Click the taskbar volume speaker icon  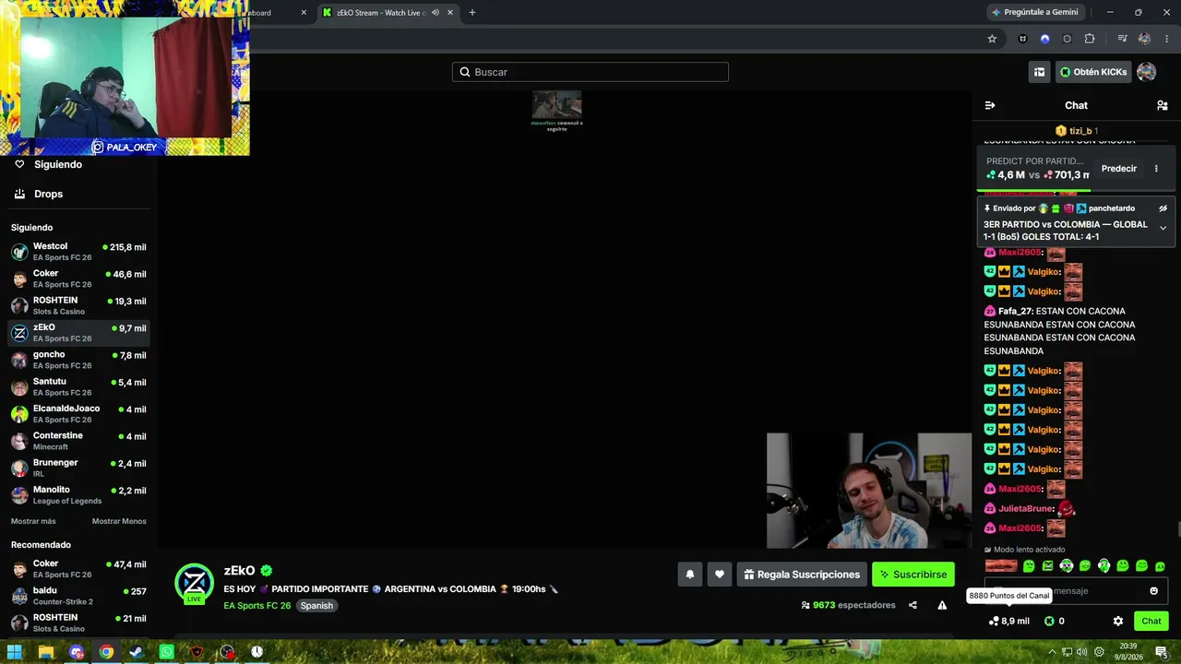1081,652
